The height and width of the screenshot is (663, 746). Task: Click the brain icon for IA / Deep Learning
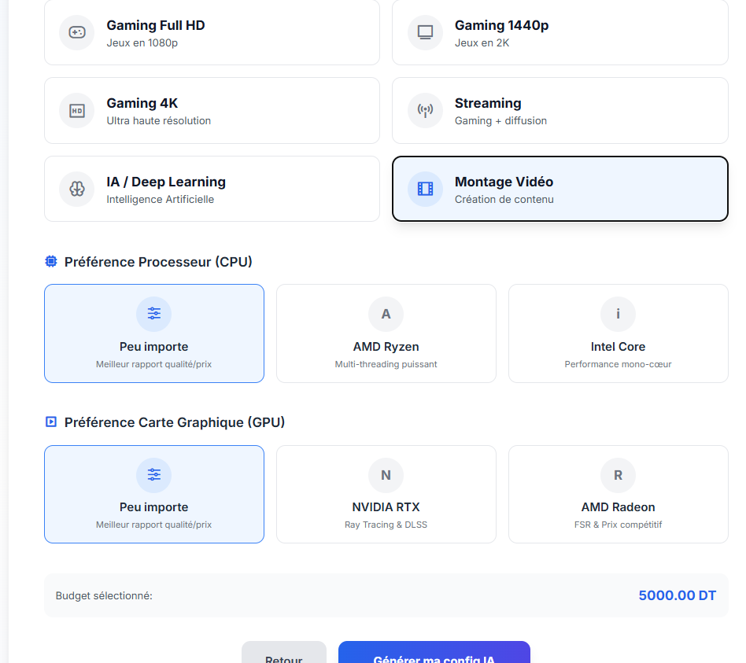click(x=76, y=189)
